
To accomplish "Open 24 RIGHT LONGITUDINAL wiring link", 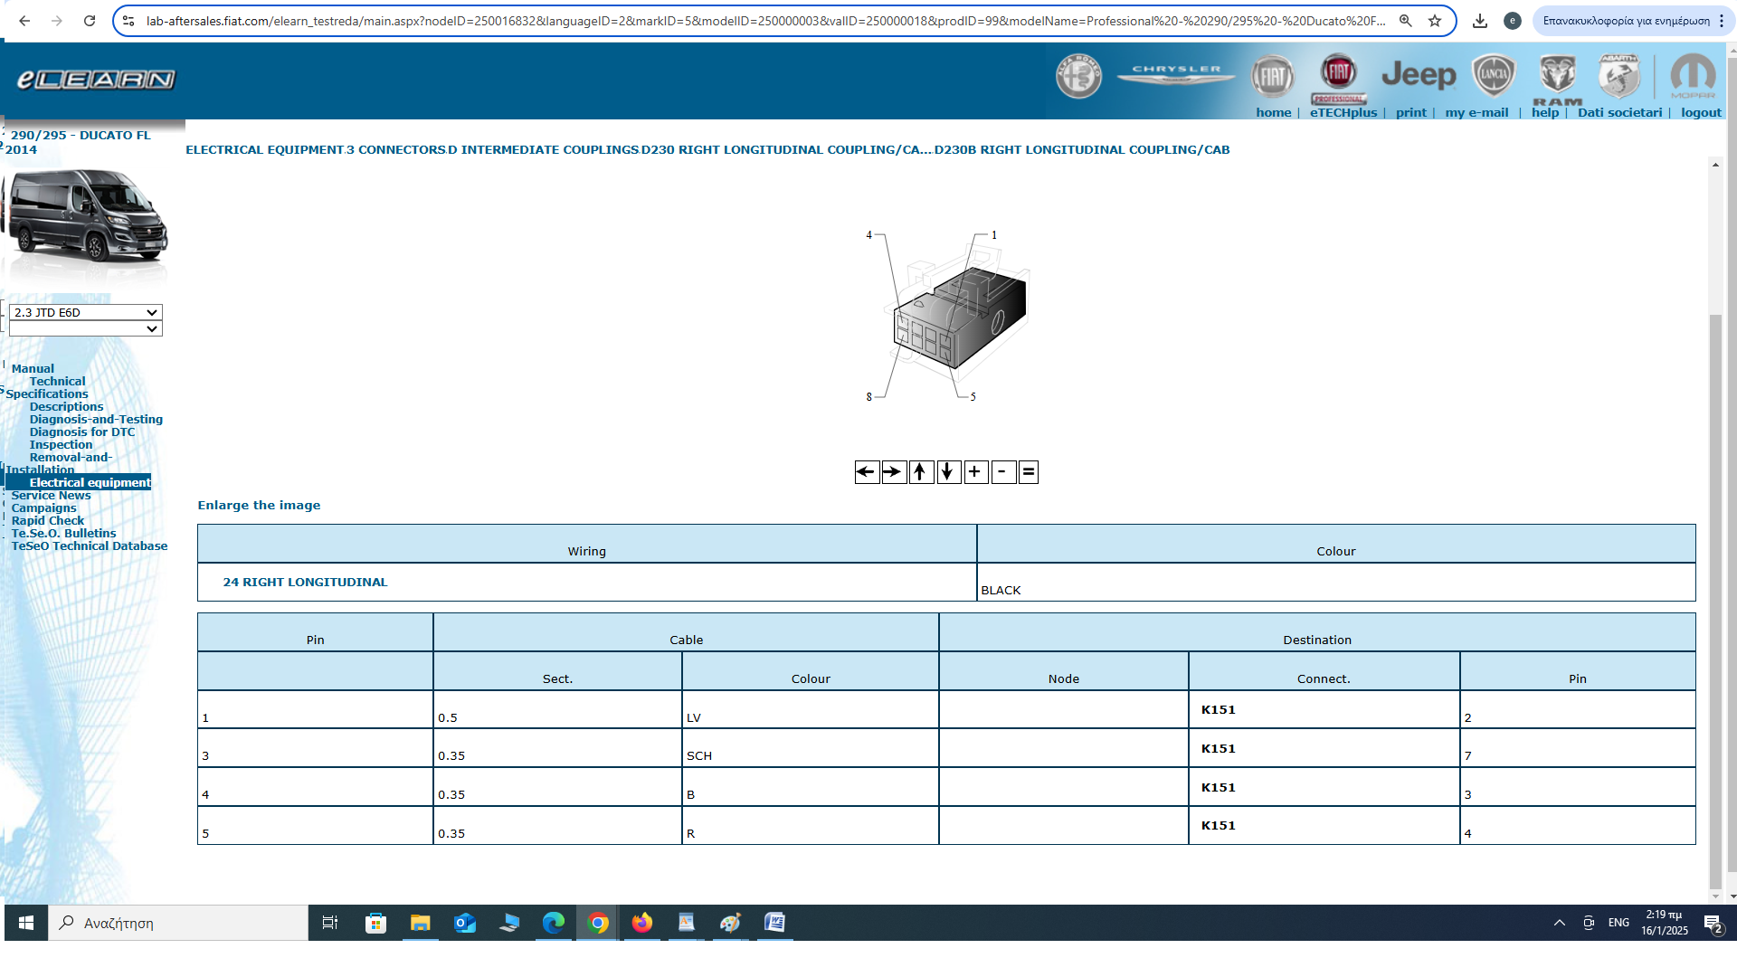I will [305, 582].
